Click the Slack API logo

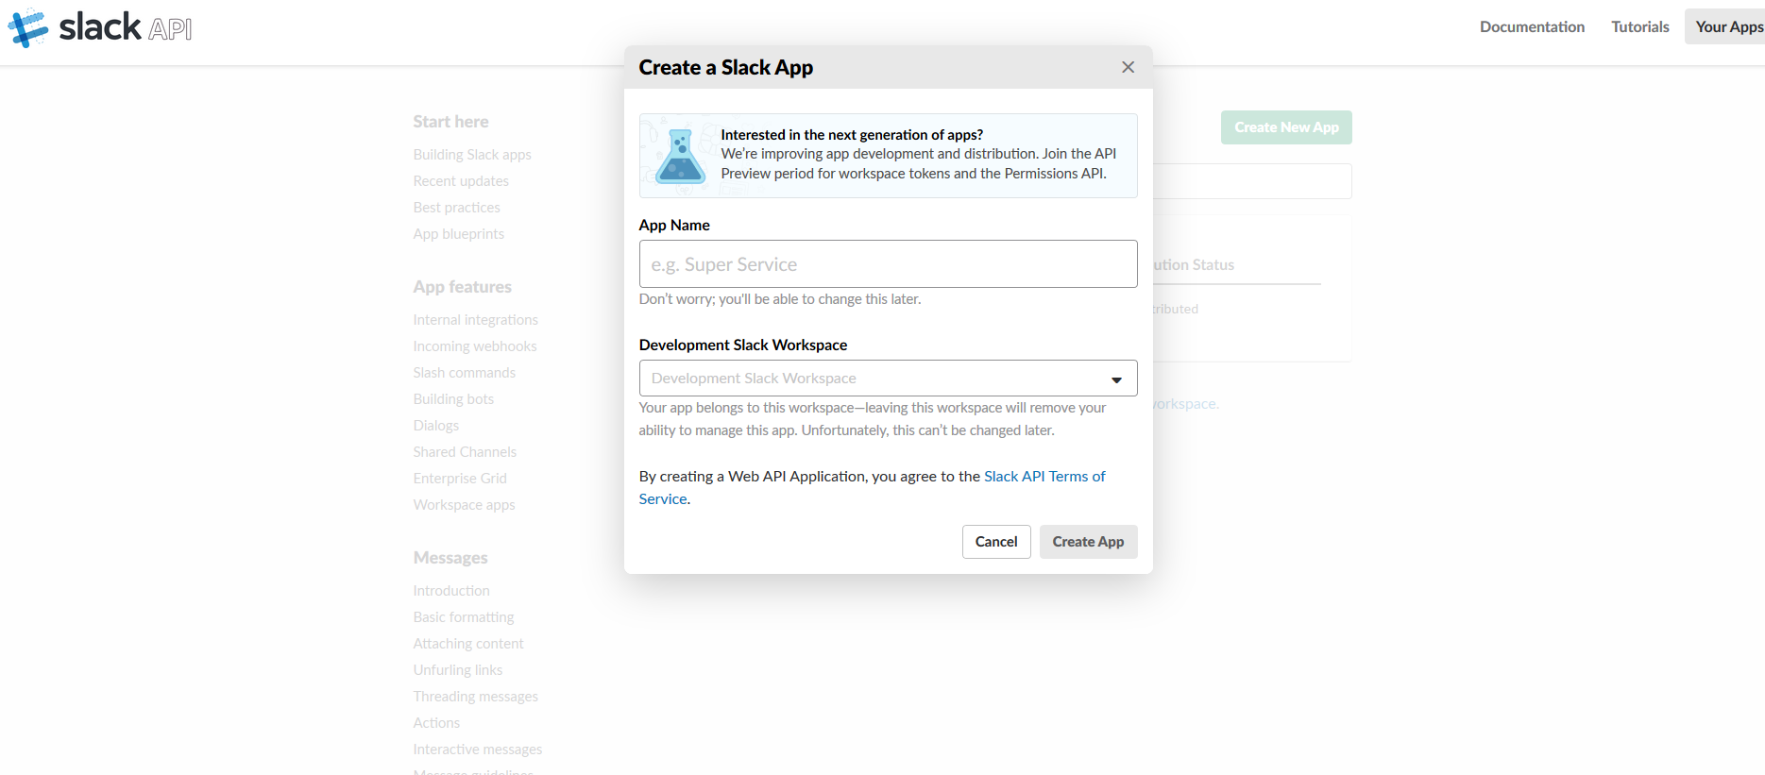pos(100,27)
